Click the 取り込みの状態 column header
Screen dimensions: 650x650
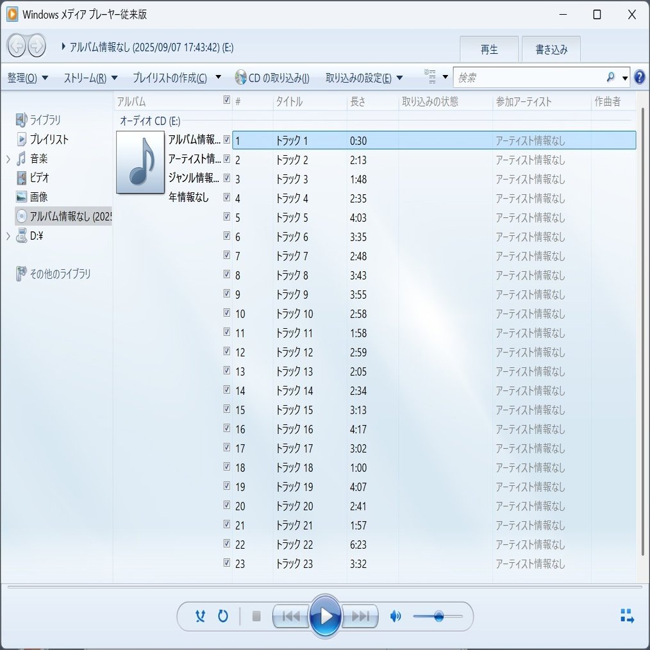click(x=446, y=101)
